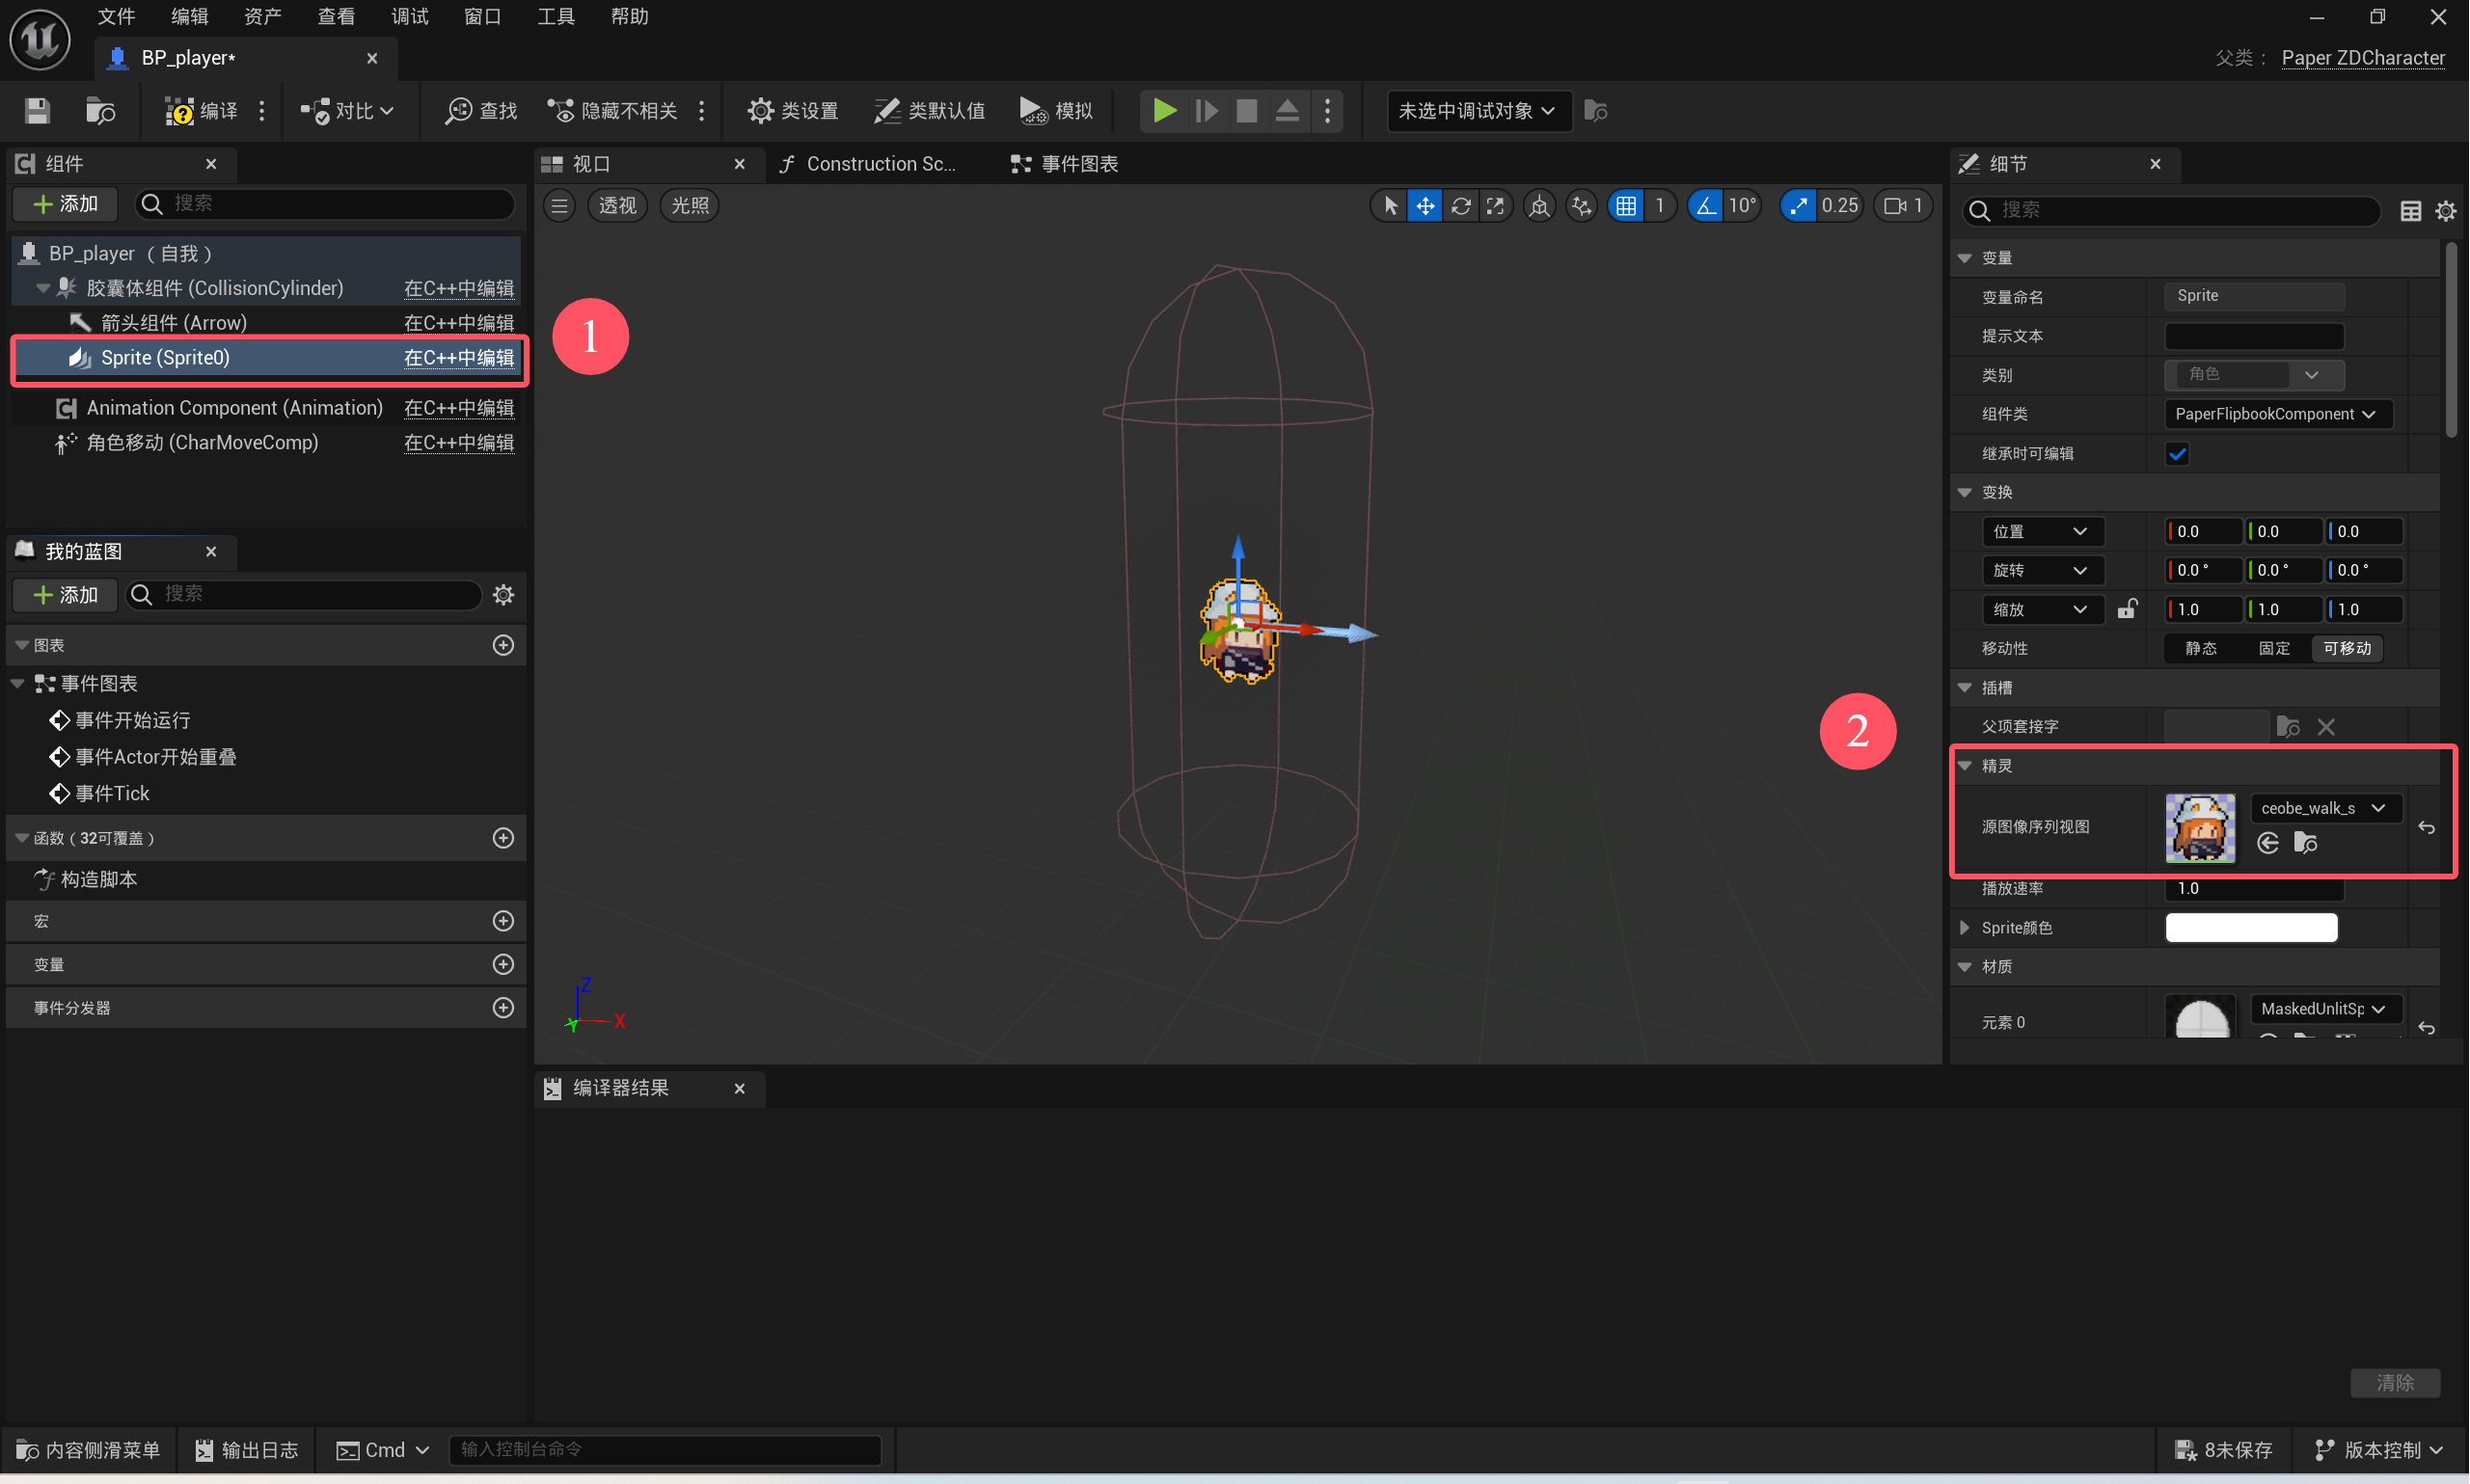Open the Event Tick (事件Tick) node
The width and height of the screenshot is (2470, 1484).
[x=100, y=794]
